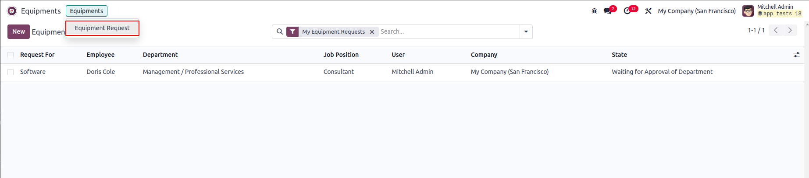Image resolution: width=809 pixels, height=178 pixels.
Task: Select Equipment Request menu entry
Action: pos(102,28)
